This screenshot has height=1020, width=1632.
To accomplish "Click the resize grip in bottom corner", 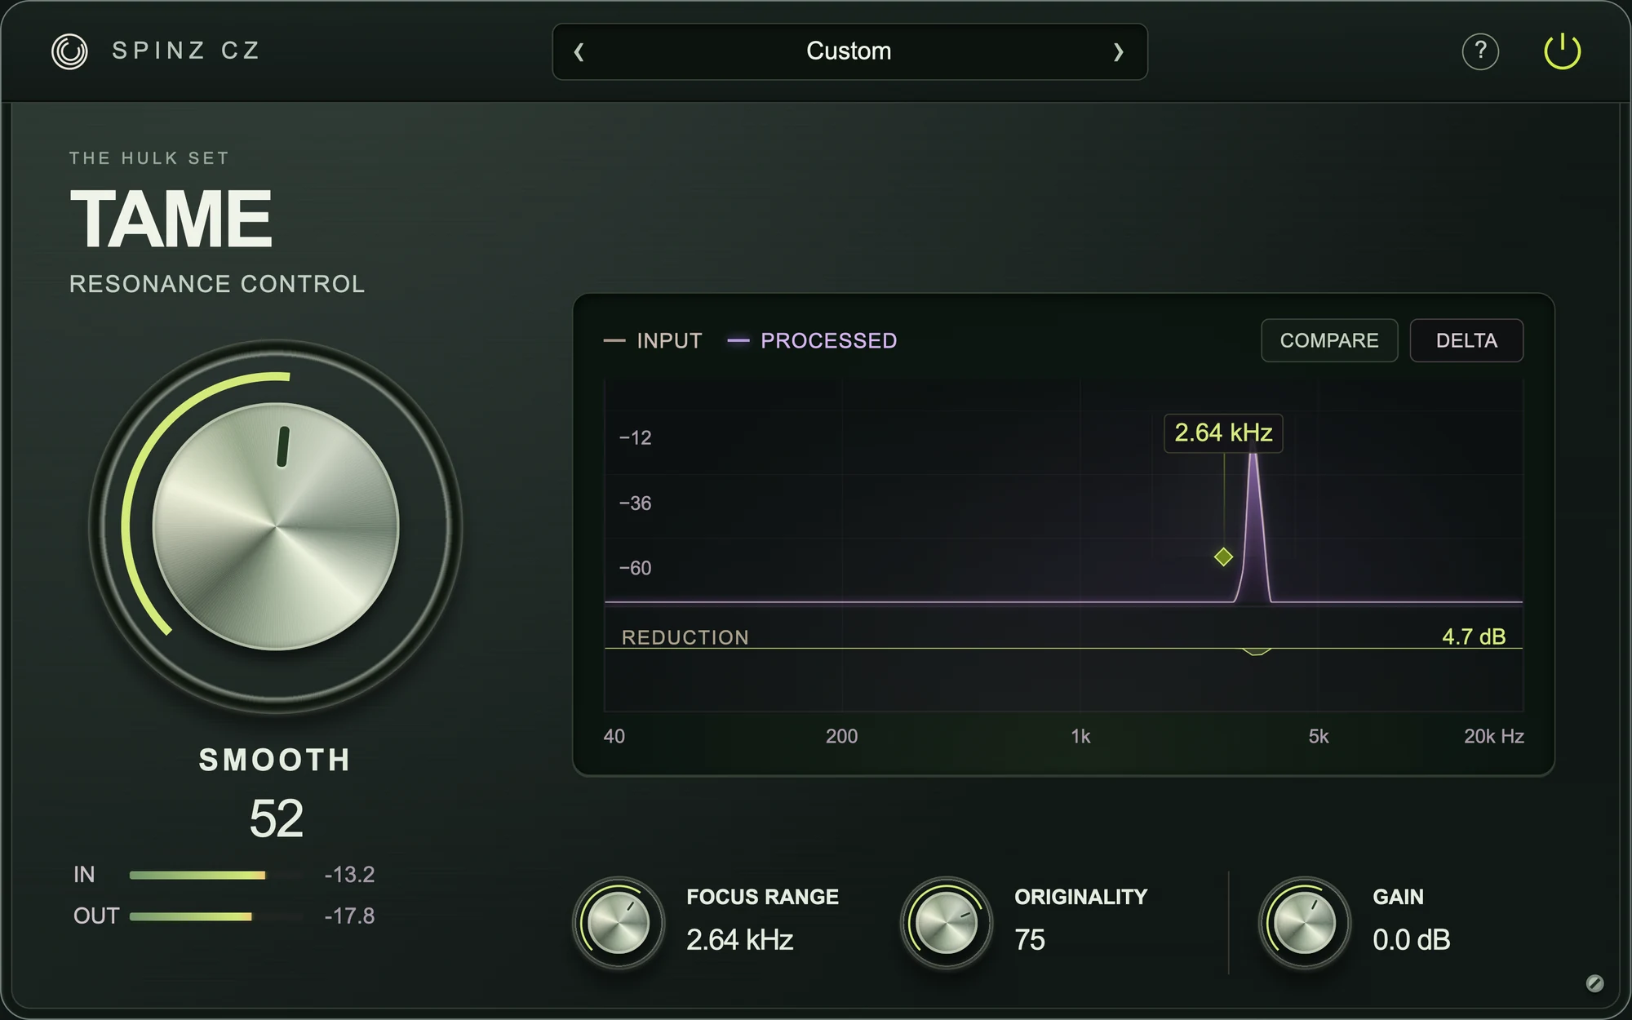I will 1594,983.
